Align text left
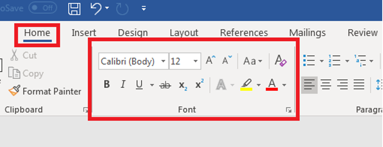Screen dimensions: 383x147 309,85
